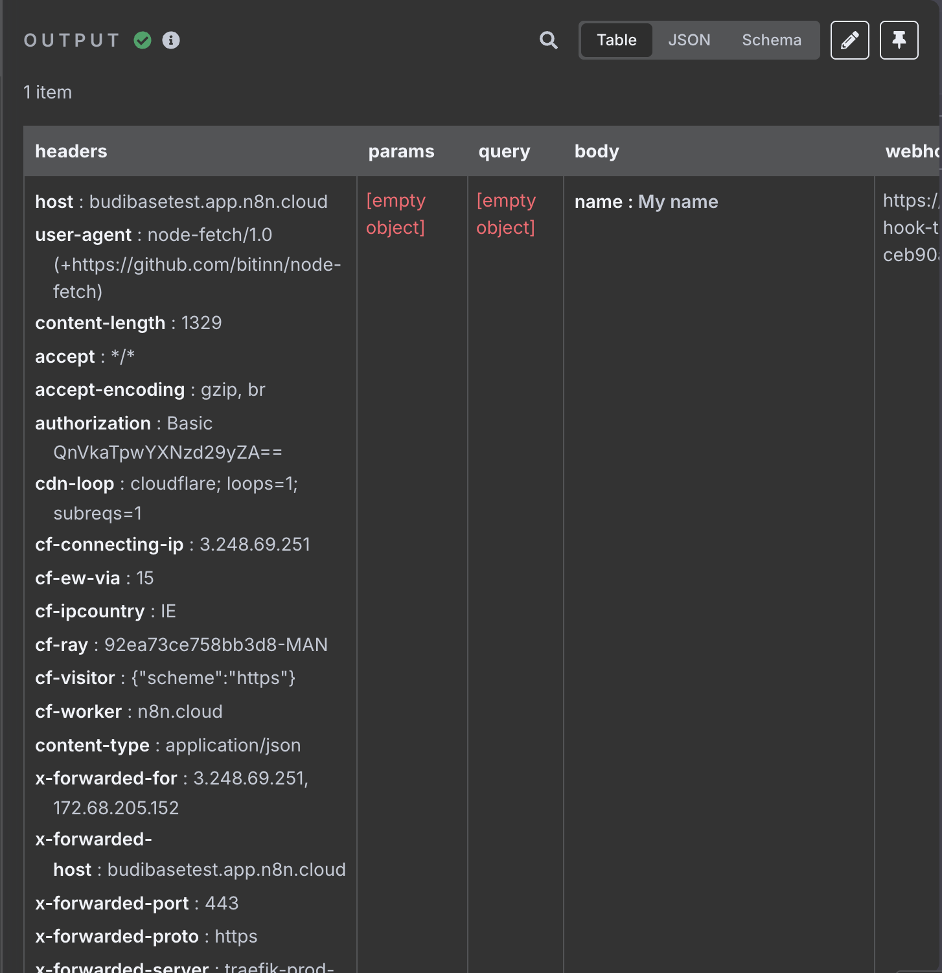Click query [empty object] cell
Screen dimensions: 942x973
coord(506,214)
